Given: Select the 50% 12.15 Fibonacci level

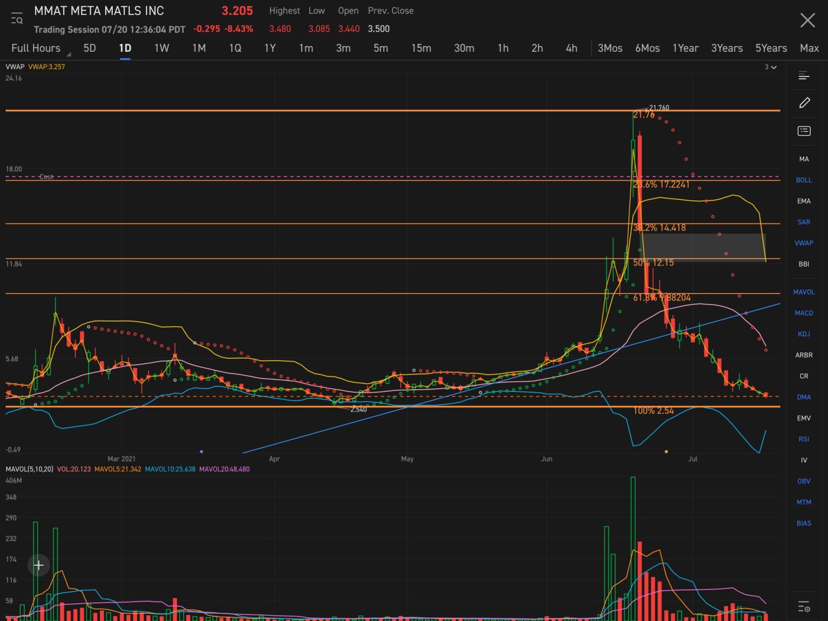Looking at the screenshot, I should pos(653,263).
